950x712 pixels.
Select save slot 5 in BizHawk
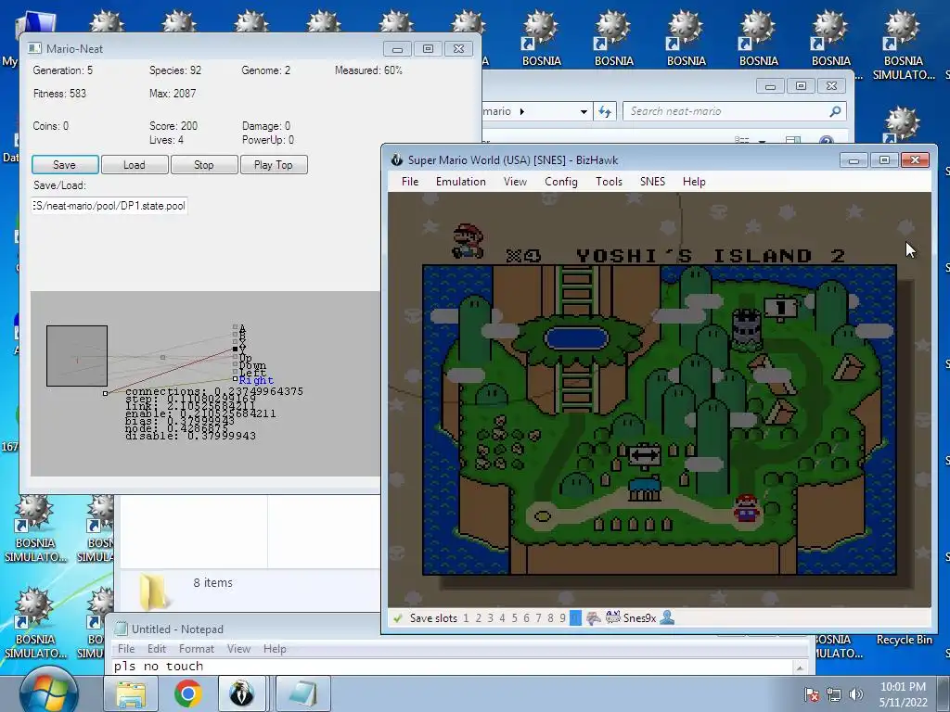(514, 618)
